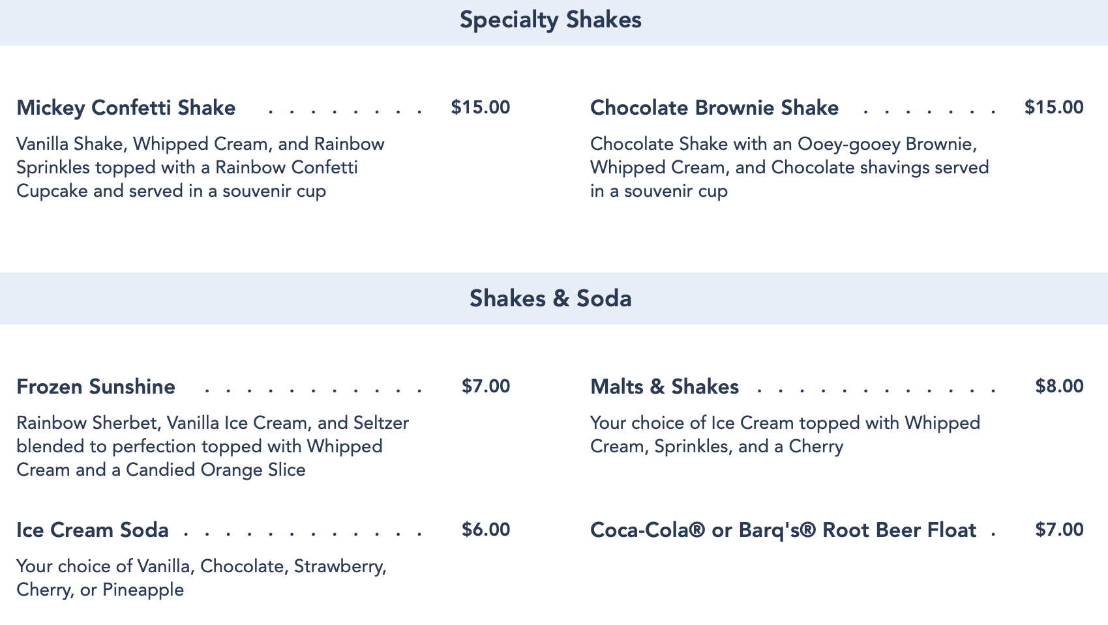Image resolution: width=1108 pixels, height=625 pixels.
Task: Open the Malts & Shakes item title
Action: pos(664,386)
